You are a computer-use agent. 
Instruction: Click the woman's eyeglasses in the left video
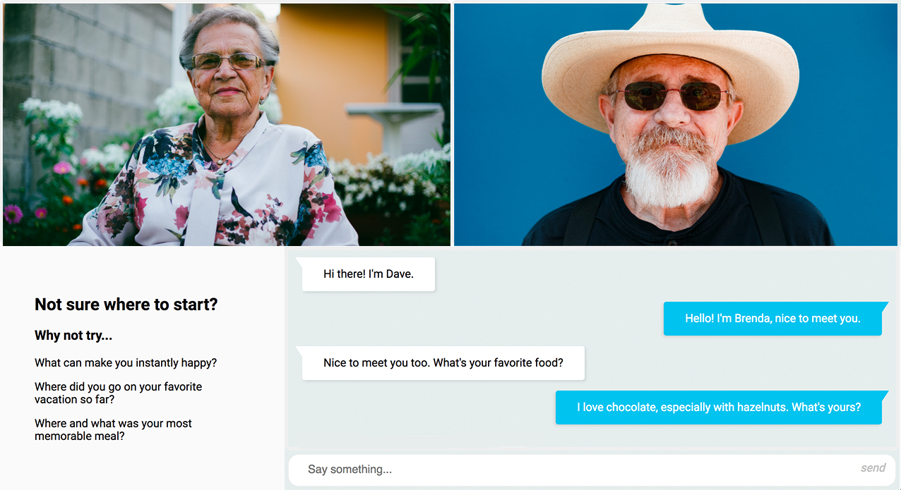tap(227, 61)
